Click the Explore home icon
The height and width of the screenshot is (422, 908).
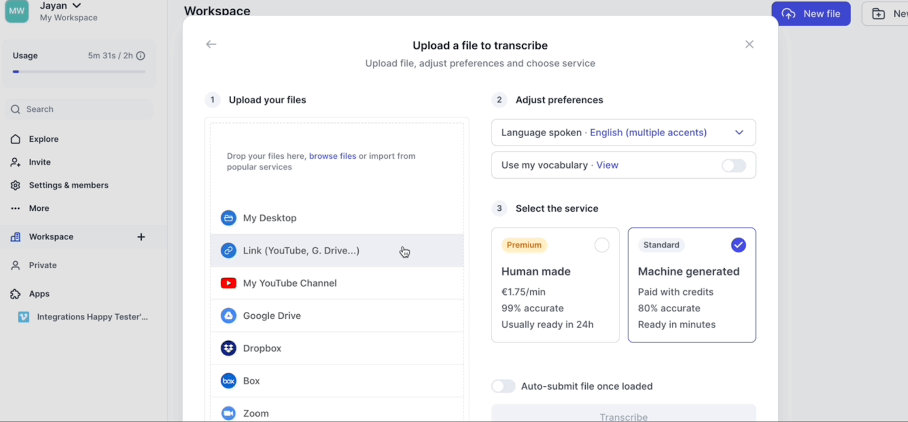click(15, 139)
